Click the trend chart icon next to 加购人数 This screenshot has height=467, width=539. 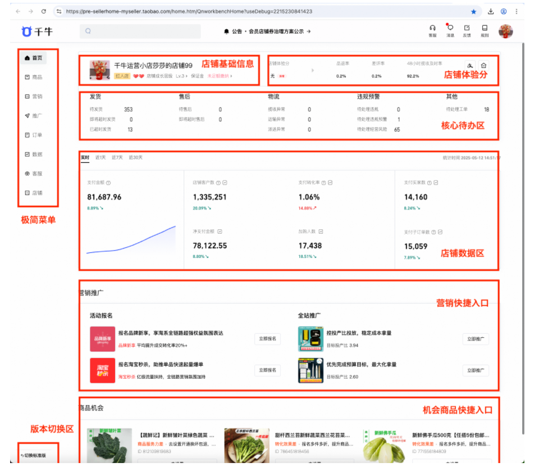[321, 232]
